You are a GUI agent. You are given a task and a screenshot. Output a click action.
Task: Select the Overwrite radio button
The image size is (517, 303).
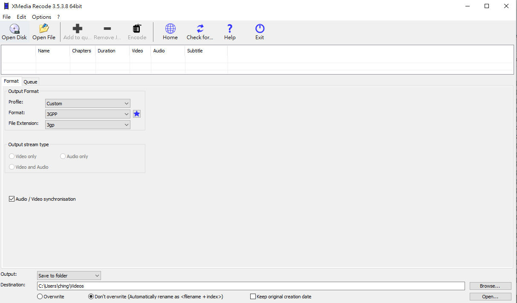click(x=40, y=297)
